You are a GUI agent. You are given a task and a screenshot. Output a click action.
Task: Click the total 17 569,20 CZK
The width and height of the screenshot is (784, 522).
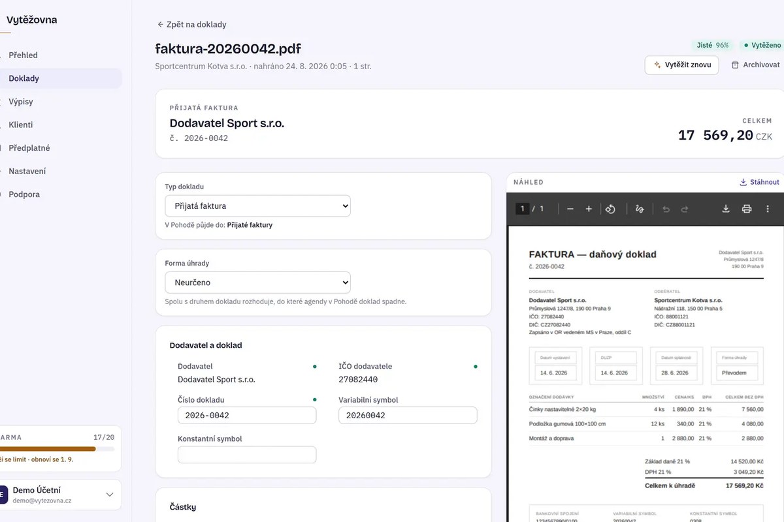pos(725,136)
